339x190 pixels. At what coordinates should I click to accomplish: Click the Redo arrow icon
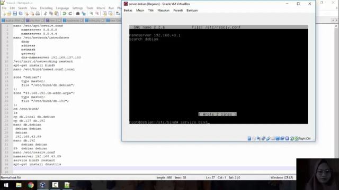(x=70, y=14)
